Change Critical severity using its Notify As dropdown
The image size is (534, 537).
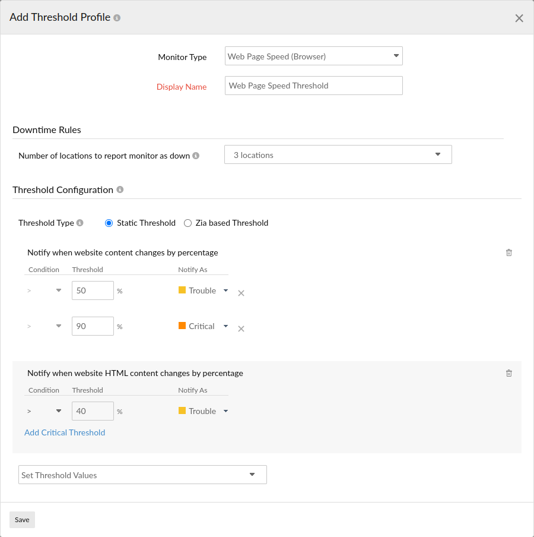(x=225, y=326)
